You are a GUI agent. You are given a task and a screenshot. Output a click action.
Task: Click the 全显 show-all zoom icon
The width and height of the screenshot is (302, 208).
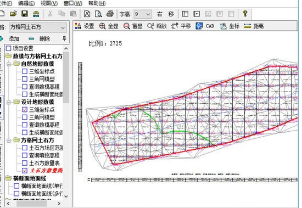102,26
